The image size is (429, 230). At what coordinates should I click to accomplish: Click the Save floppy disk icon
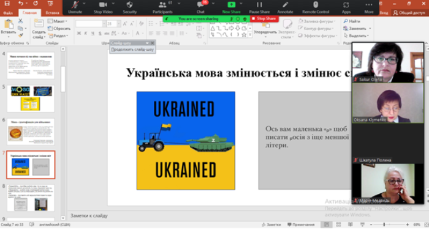(x=7, y=4)
